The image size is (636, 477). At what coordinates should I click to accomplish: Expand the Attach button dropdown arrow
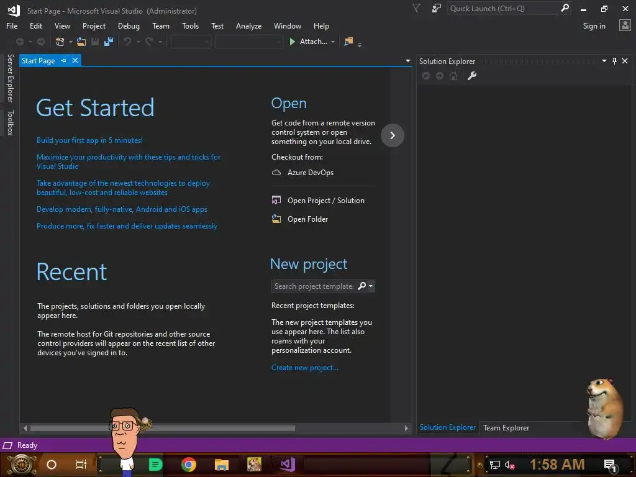(333, 42)
